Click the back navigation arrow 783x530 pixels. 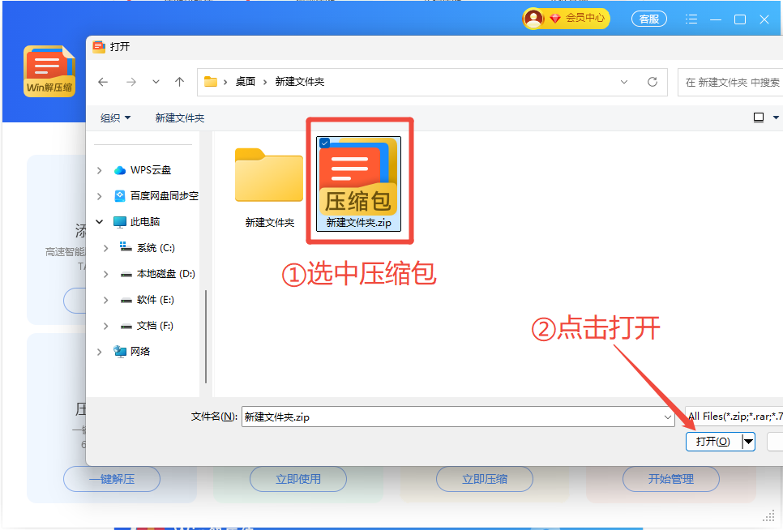pos(103,82)
